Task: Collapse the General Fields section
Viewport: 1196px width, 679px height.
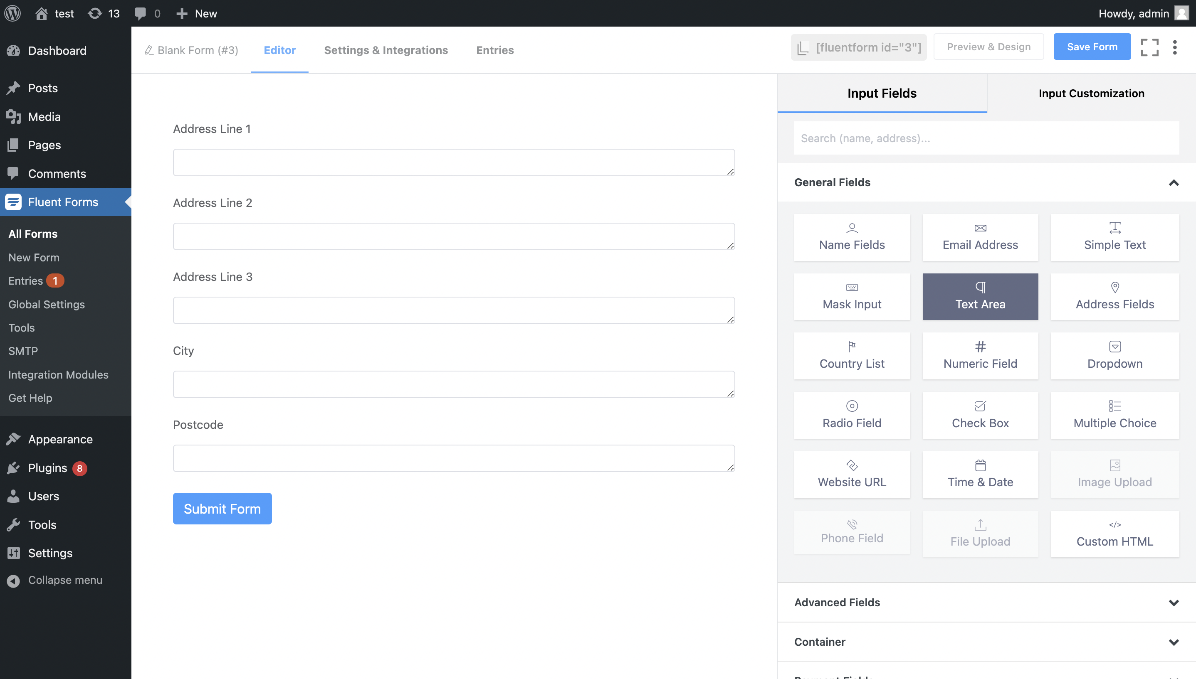Action: (1173, 182)
